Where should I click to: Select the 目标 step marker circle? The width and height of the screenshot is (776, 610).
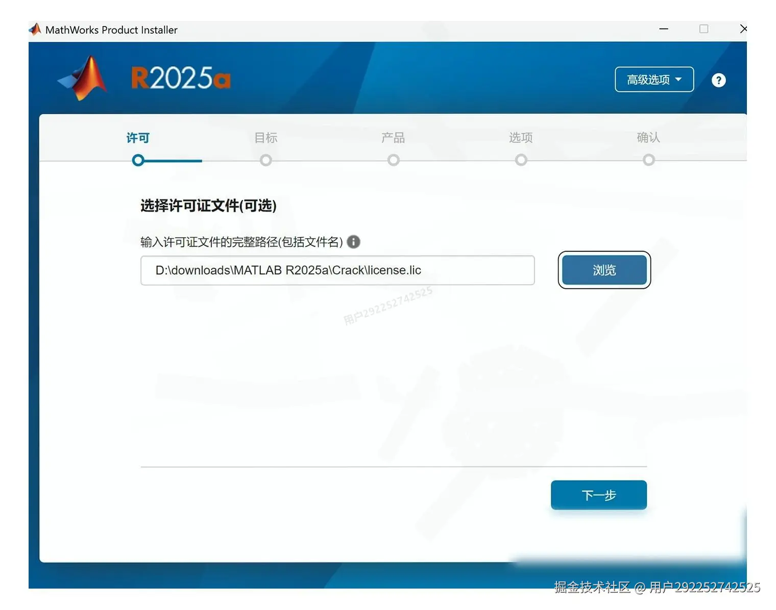click(265, 160)
